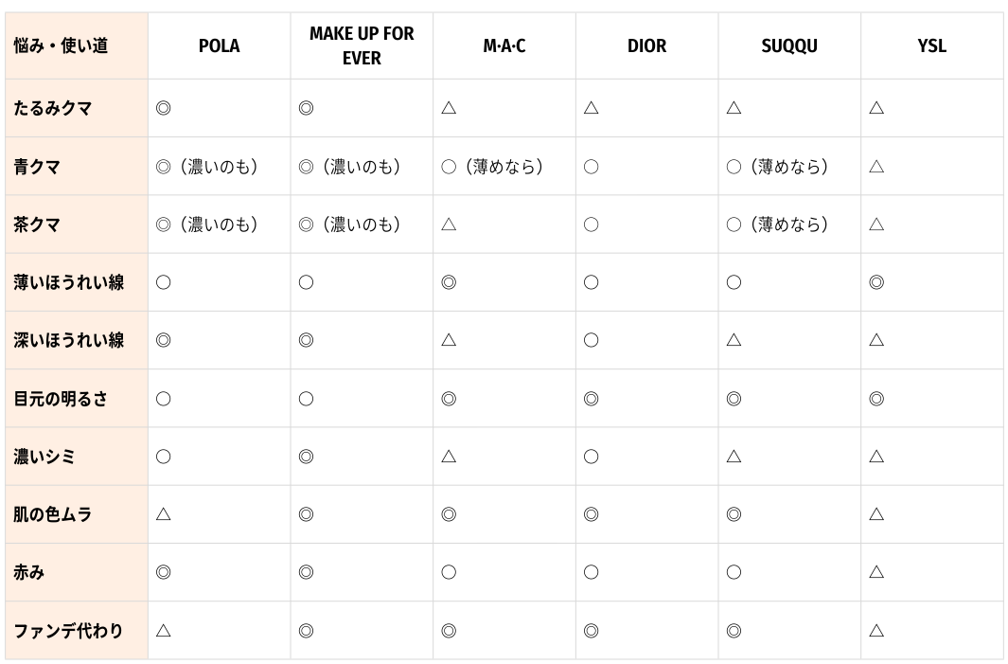The height and width of the screenshot is (664, 1008).
Task: Click the POLA column header
Action: (x=220, y=46)
